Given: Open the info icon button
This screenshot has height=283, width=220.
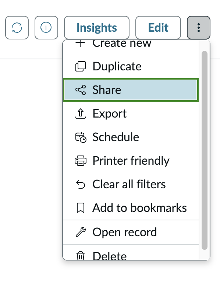Looking at the screenshot, I should (x=46, y=28).
